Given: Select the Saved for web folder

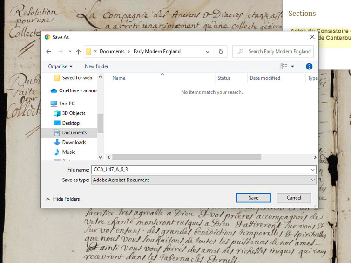Looking at the screenshot, I should tap(73, 78).
